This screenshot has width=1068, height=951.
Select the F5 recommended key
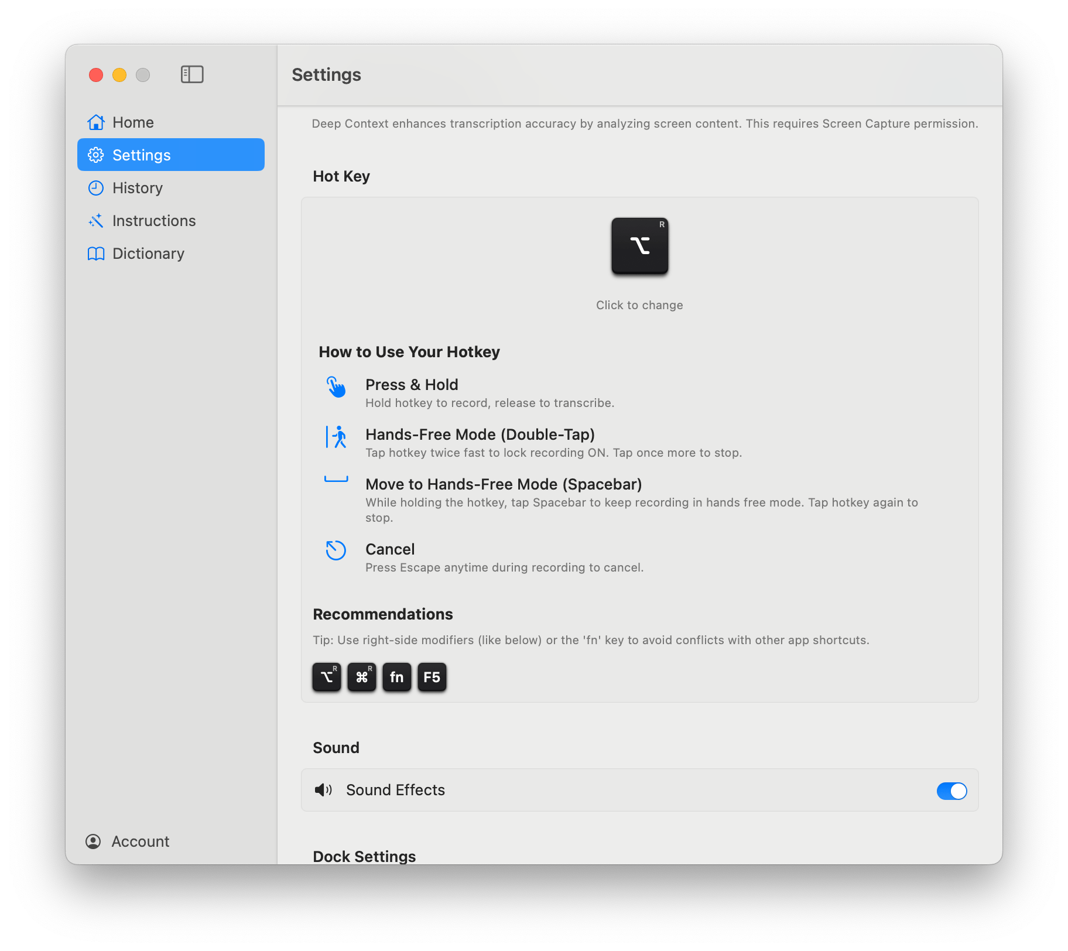[x=432, y=677]
